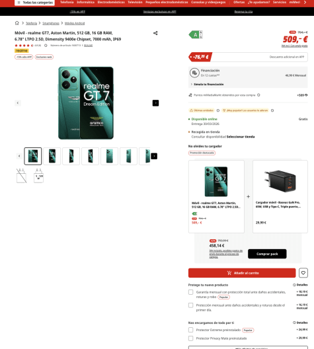Open Detalles for Protege tu nuevo producto
Image resolution: width=314 pixels, height=349 pixels.
click(x=300, y=285)
